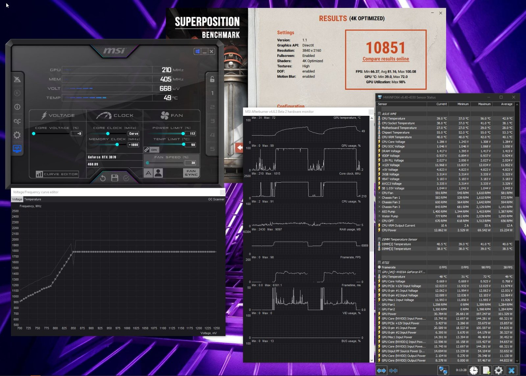
Task: Open the Curve Editor button
Action: tap(57, 174)
